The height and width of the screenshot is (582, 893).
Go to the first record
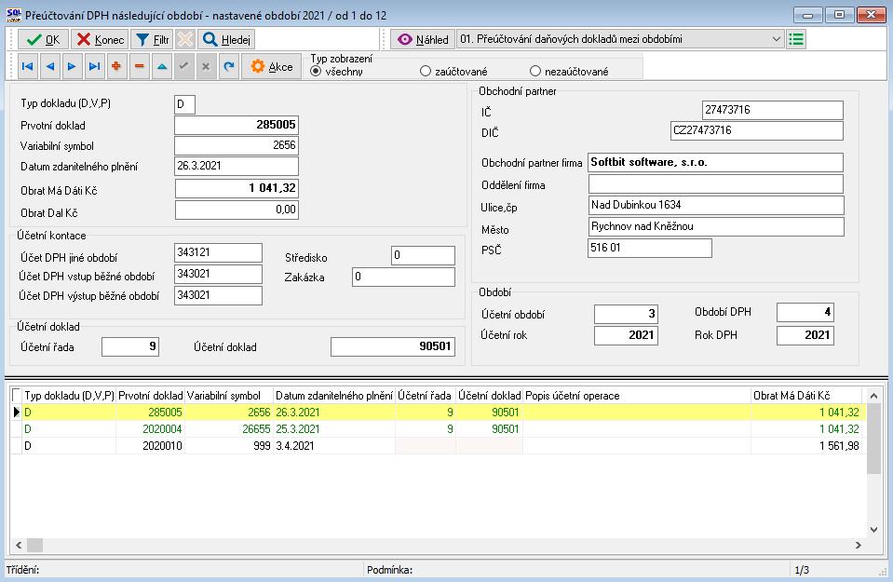27,67
